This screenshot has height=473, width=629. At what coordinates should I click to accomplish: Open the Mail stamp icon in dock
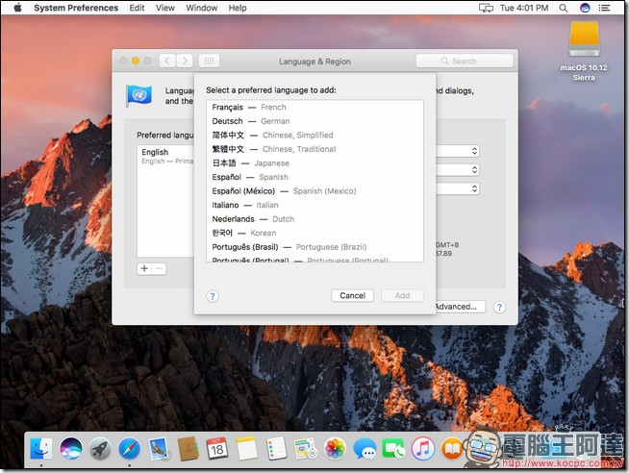[160, 448]
